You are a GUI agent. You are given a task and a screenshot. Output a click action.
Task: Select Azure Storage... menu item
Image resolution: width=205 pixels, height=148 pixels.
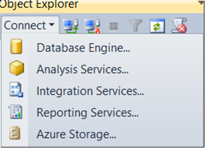pos(76,134)
